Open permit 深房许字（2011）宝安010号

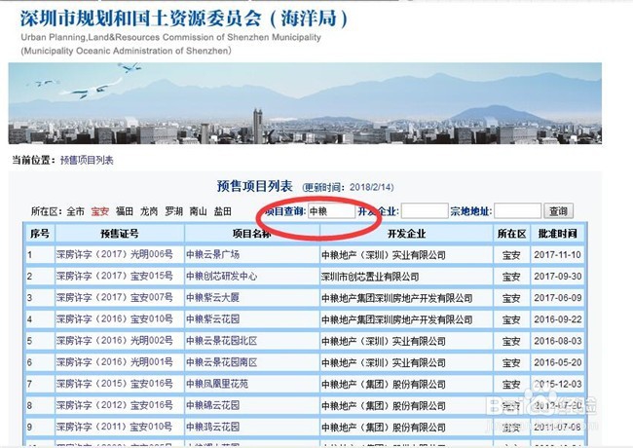(114, 427)
